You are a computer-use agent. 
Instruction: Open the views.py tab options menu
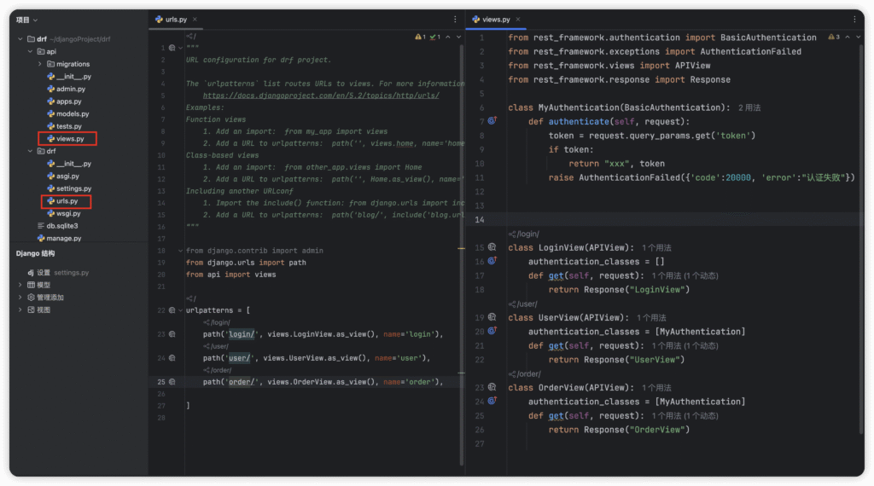854,19
